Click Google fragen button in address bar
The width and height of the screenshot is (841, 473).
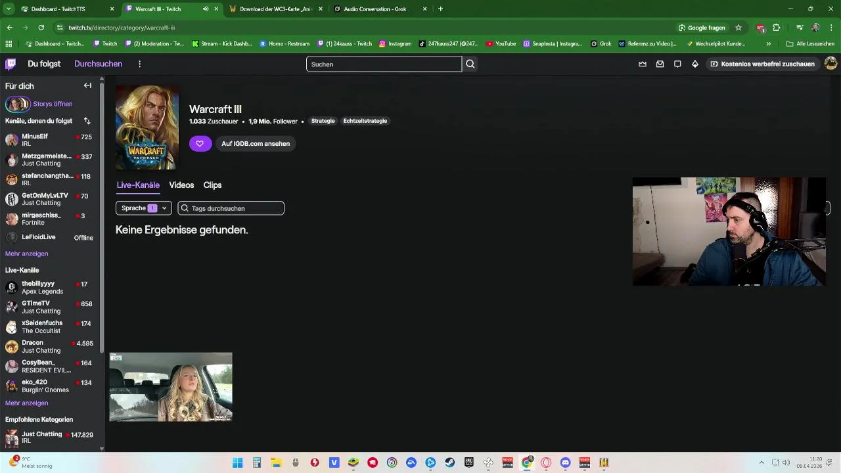point(702,28)
